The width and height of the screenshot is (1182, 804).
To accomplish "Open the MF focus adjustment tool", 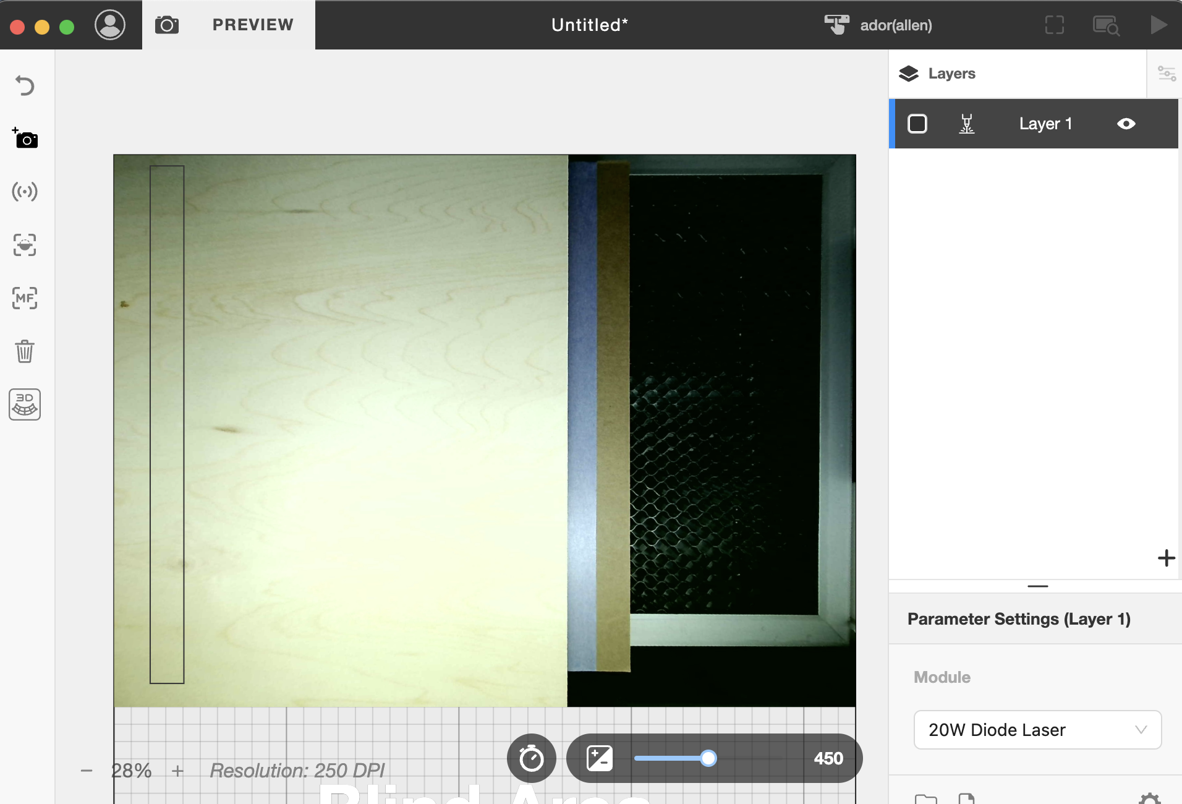I will [x=25, y=298].
